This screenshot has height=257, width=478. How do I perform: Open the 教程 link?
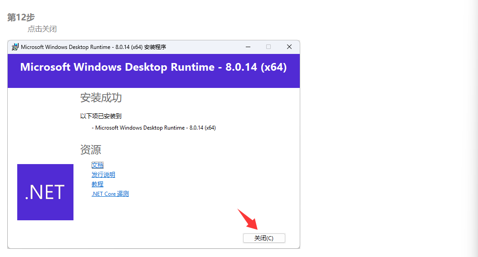coord(98,184)
